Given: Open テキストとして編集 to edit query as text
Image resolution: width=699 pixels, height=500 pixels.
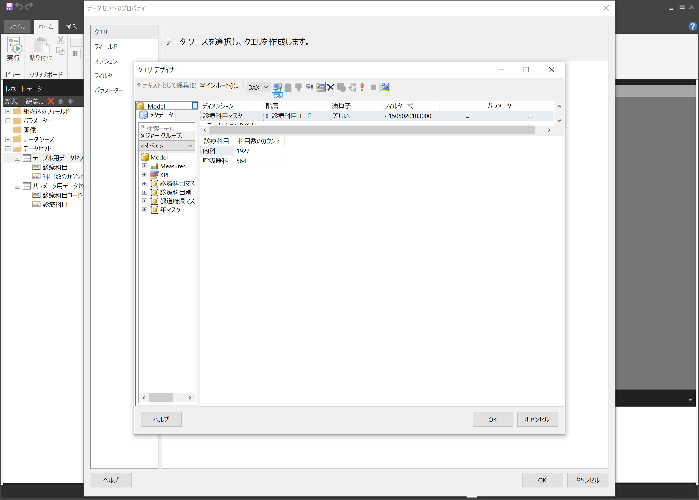Looking at the screenshot, I should tap(168, 86).
